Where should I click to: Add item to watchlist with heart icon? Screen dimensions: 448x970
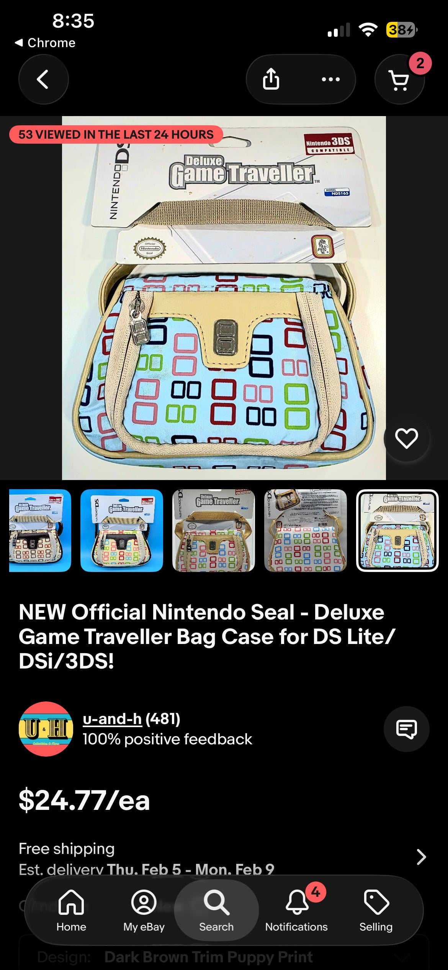(x=406, y=439)
